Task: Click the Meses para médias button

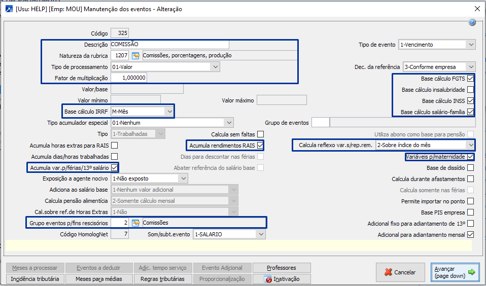Action: (99, 279)
